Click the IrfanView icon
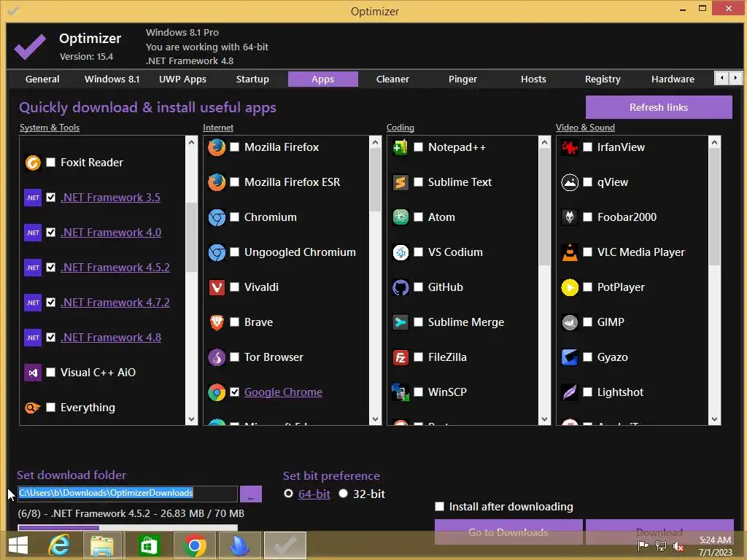The height and width of the screenshot is (560, 747). point(570,147)
